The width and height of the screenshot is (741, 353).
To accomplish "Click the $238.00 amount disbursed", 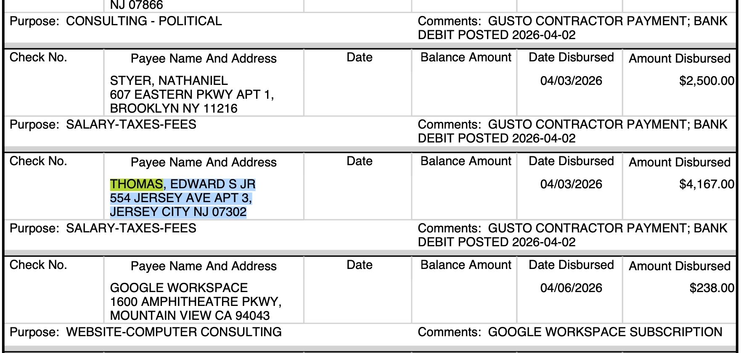I will 712,288.
